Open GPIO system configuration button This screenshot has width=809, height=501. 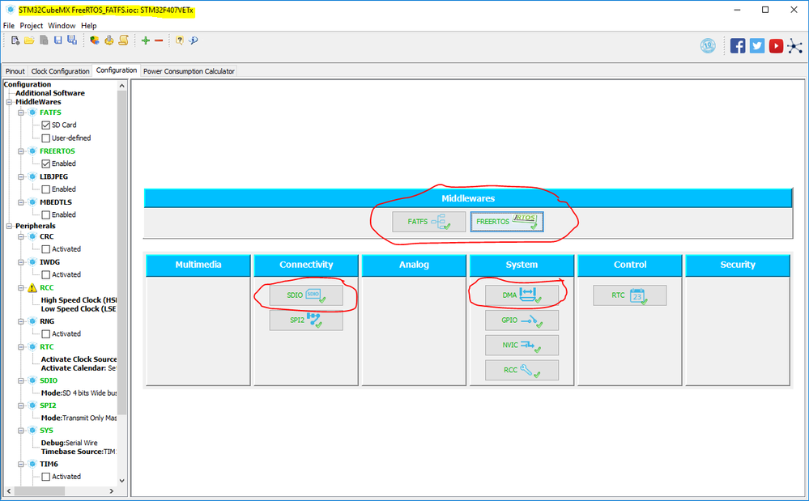pos(522,320)
